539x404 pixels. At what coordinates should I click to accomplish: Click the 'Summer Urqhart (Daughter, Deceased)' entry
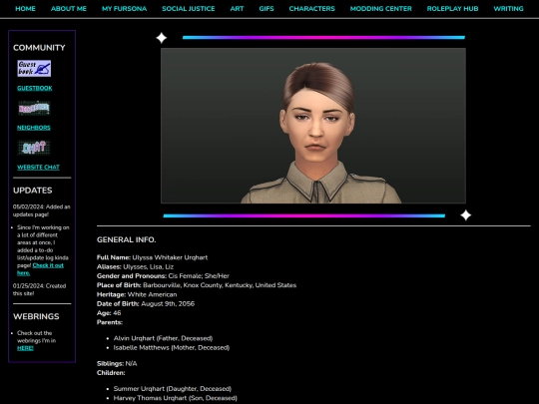(x=173, y=389)
